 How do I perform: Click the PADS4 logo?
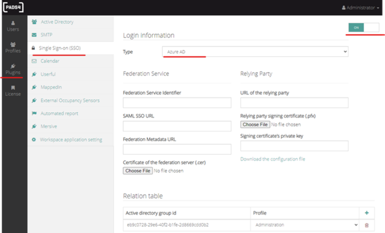click(x=13, y=7)
